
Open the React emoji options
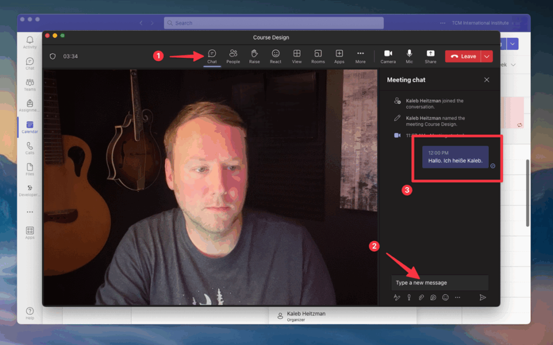(275, 56)
